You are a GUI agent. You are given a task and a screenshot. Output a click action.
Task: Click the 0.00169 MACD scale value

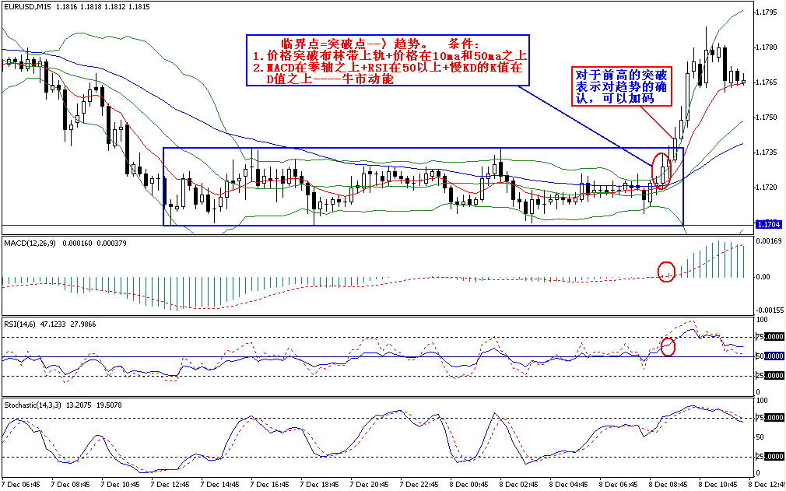[770, 241]
